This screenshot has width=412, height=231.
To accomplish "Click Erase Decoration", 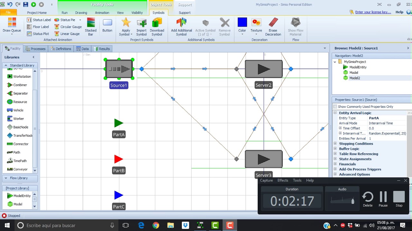I will 273,27.
